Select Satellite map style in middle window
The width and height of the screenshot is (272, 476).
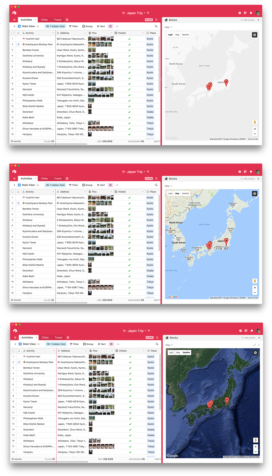[x=185, y=193]
